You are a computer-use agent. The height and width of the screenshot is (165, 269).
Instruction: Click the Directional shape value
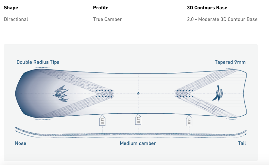(16, 19)
